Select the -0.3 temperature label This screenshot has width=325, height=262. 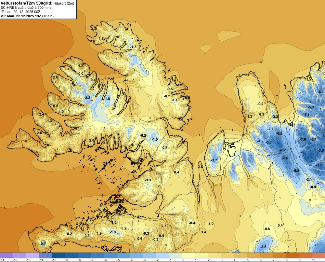pyautogui.click(x=146, y=233)
